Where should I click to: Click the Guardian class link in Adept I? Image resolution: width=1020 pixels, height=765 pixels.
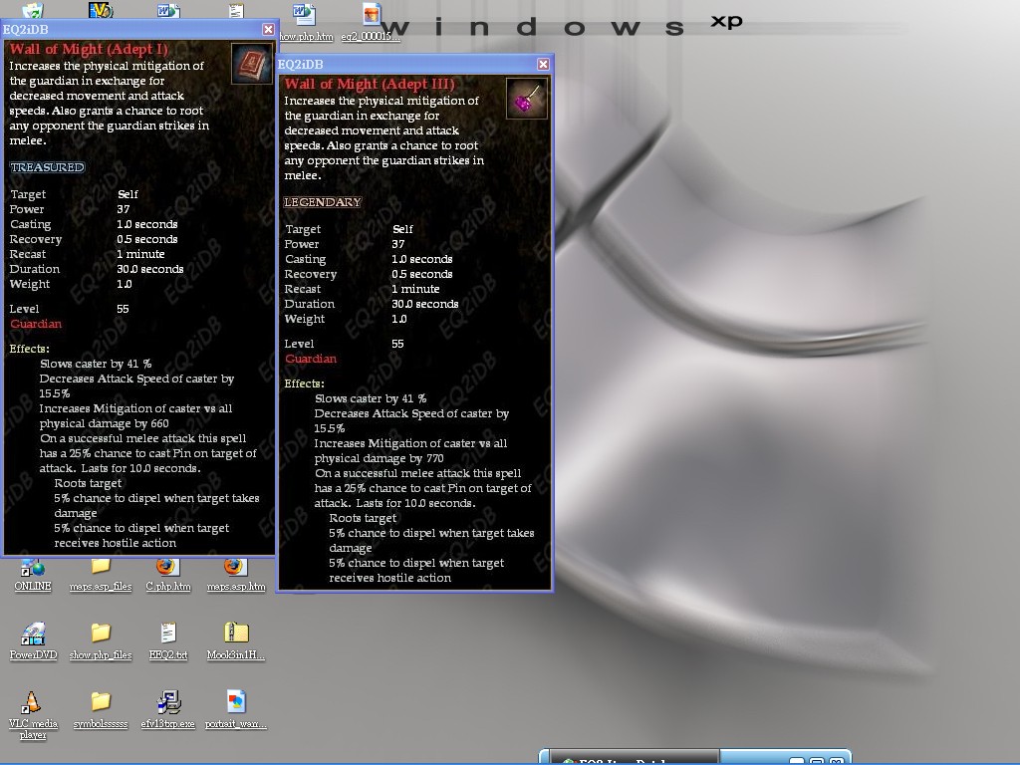pos(36,324)
